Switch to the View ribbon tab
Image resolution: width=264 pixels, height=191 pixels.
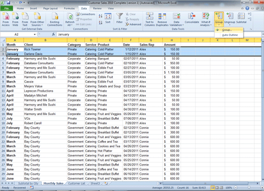point(111,8)
